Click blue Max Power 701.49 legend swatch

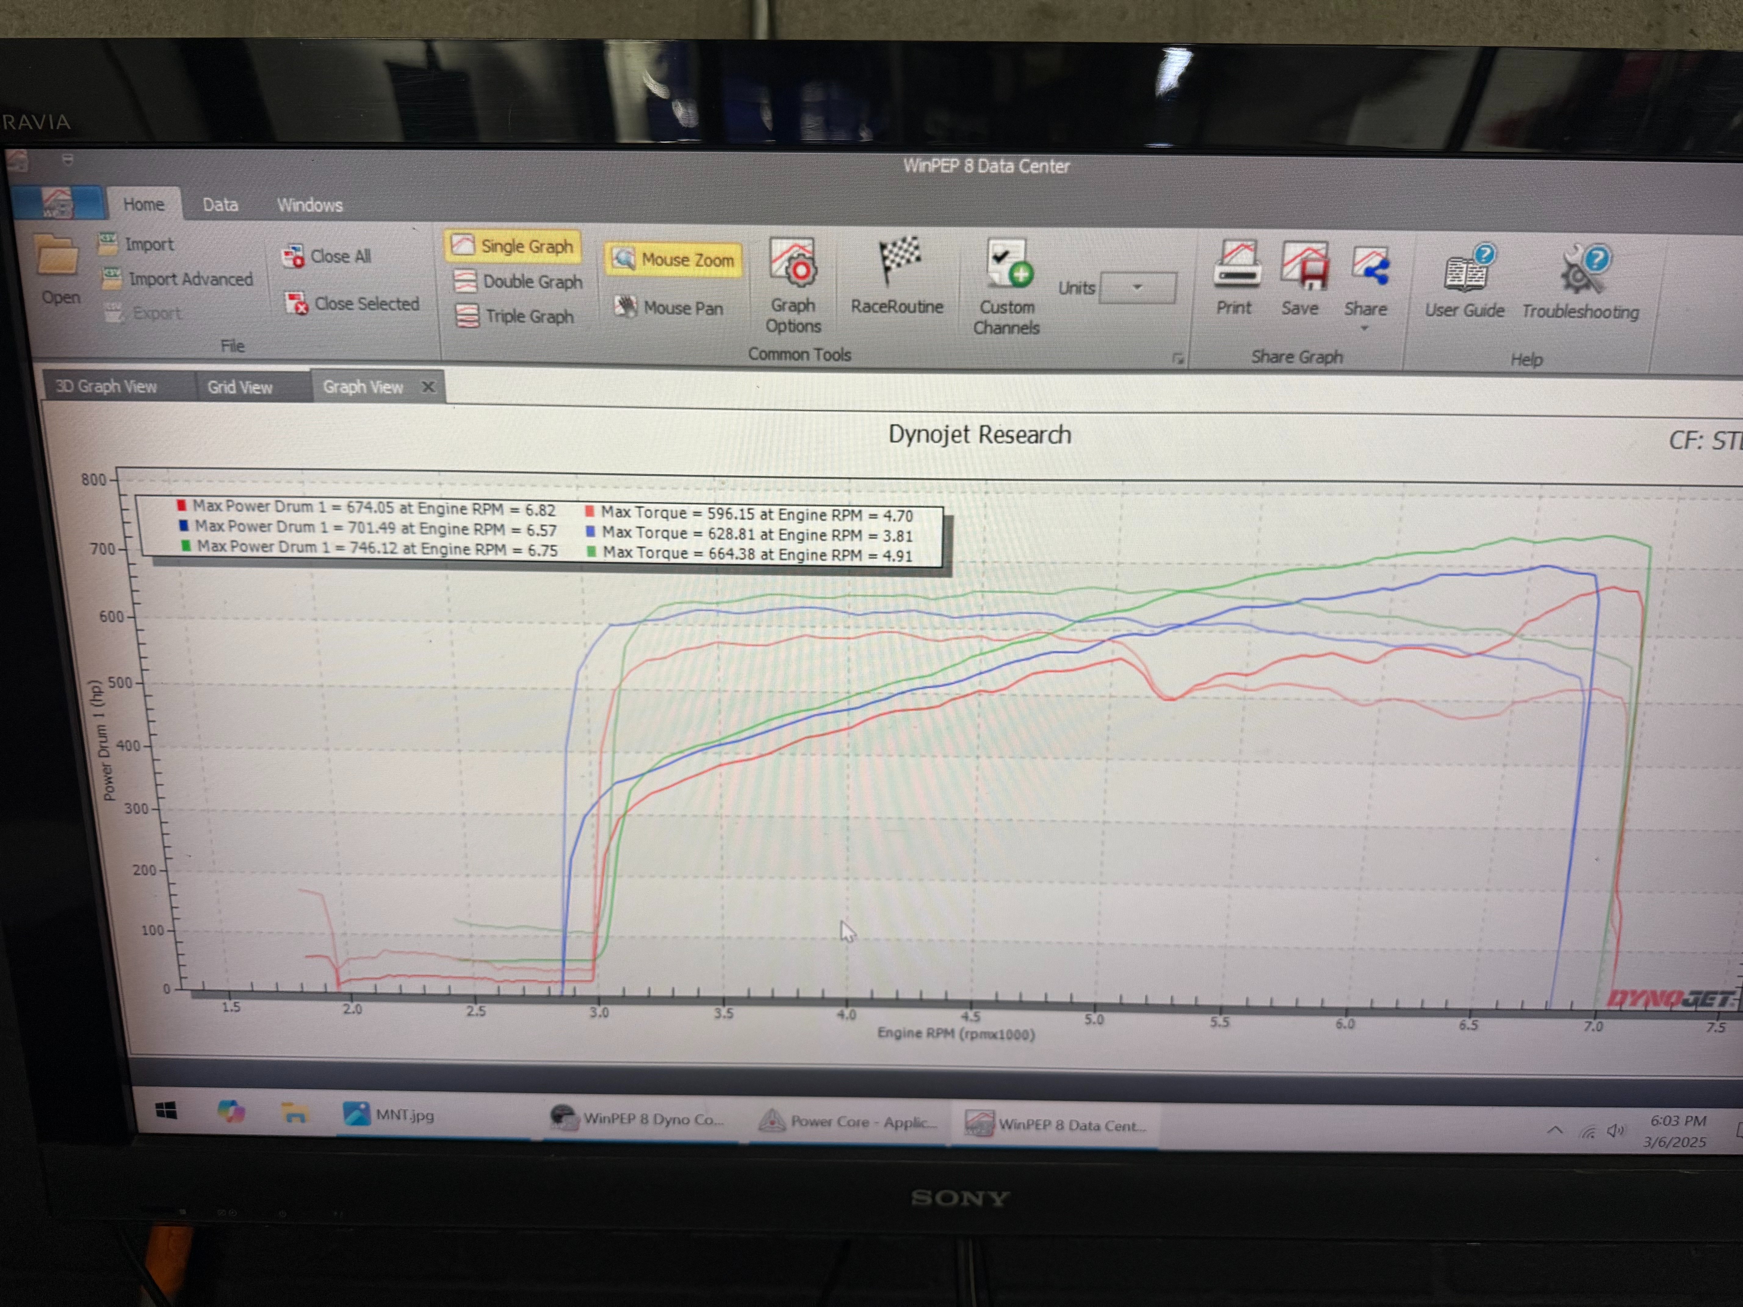pos(184,525)
